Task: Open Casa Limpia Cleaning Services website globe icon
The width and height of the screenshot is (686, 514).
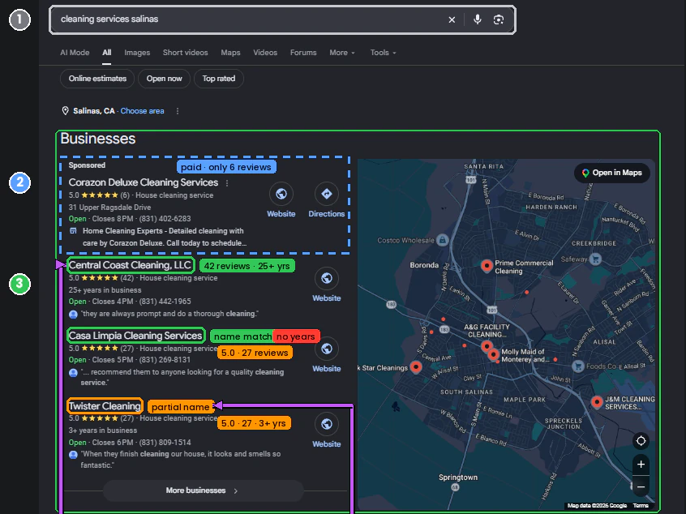Action: 326,349
